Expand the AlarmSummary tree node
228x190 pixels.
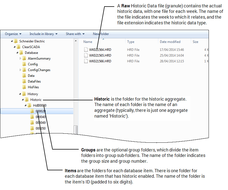pyautogui.click(x=20, y=58)
